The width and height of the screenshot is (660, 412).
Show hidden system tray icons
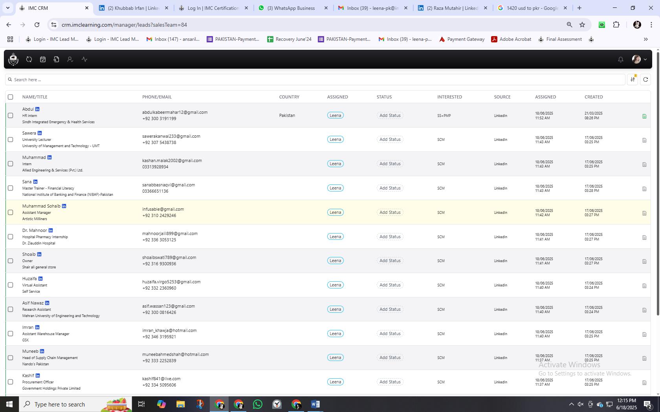pos(571,404)
